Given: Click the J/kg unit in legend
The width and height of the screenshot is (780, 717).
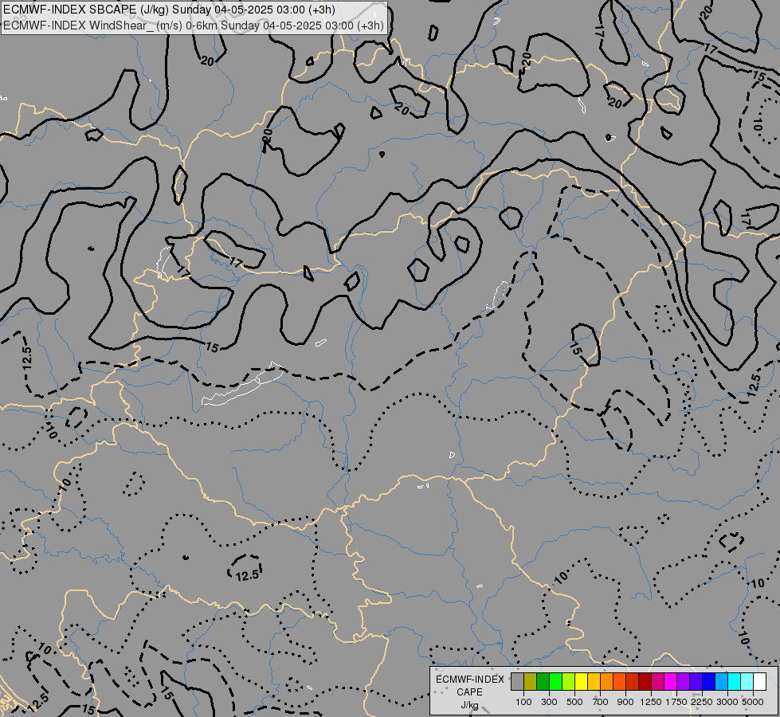Looking at the screenshot, I should (469, 706).
